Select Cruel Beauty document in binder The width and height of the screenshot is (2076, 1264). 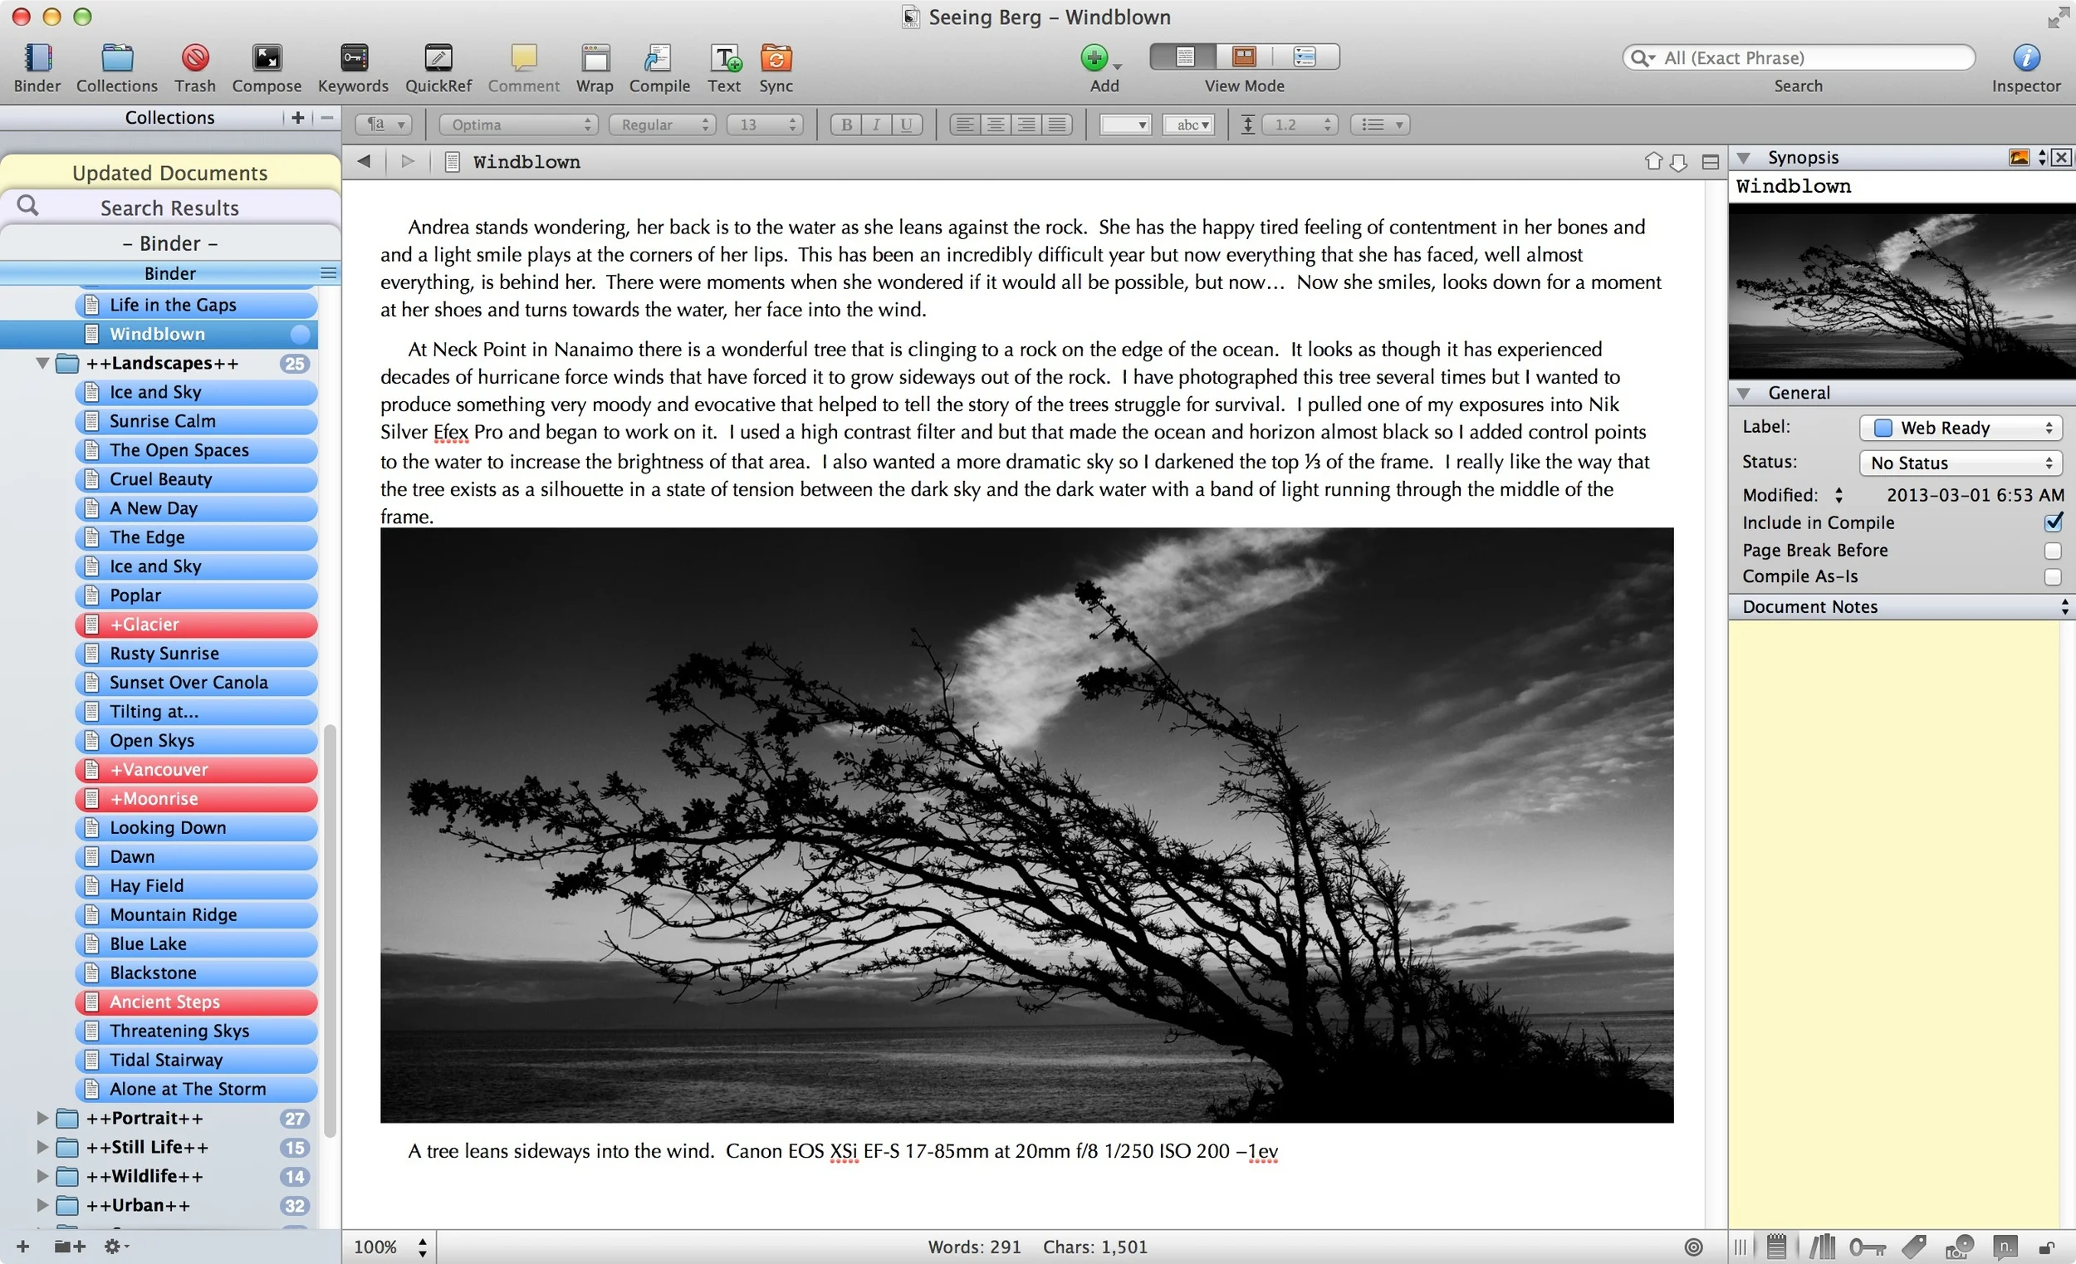click(x=161, y=478)
